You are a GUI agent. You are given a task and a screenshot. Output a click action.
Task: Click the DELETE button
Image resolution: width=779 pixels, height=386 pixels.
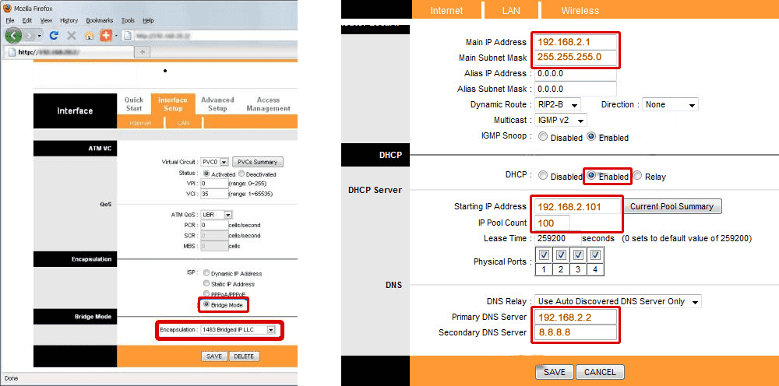(245, 356)
